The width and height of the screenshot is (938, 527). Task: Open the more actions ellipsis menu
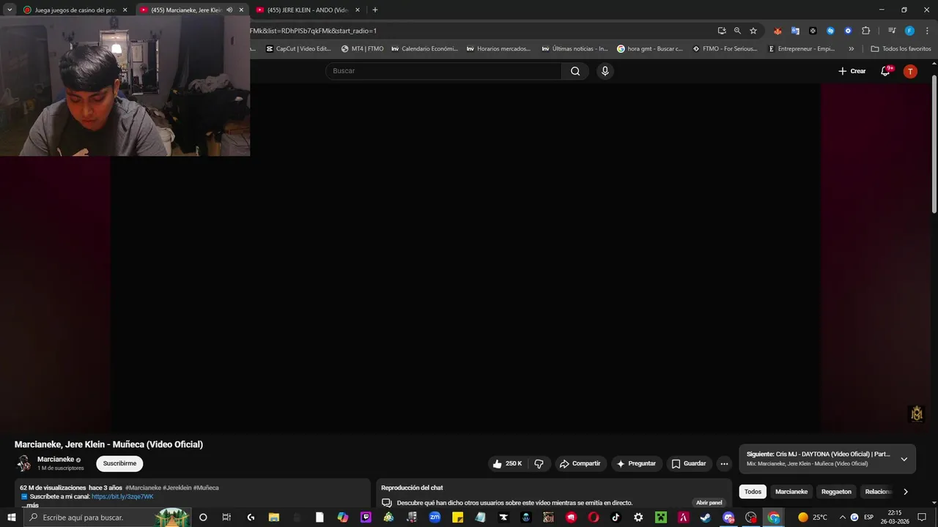(724, 463)
